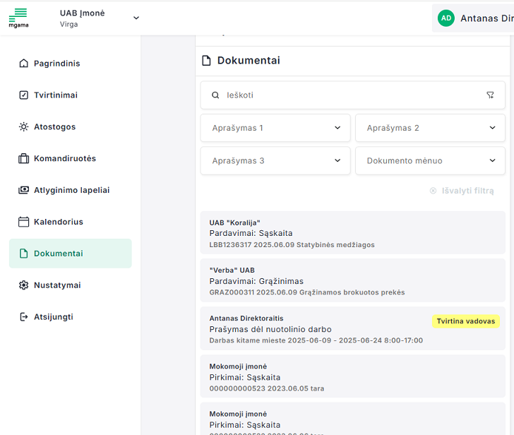Click the AD user avatar
The height and width of the screenshot is (435, 514).
coord(446,18)
